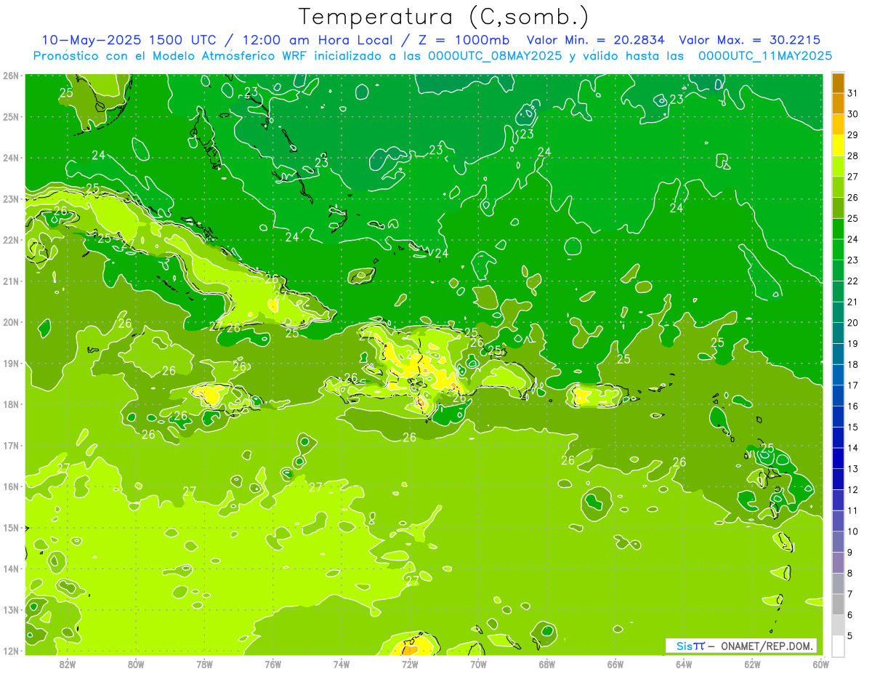This screenshot has width=872, height=674.
Task: Click color scale label "20"
Action: point(852,323)
